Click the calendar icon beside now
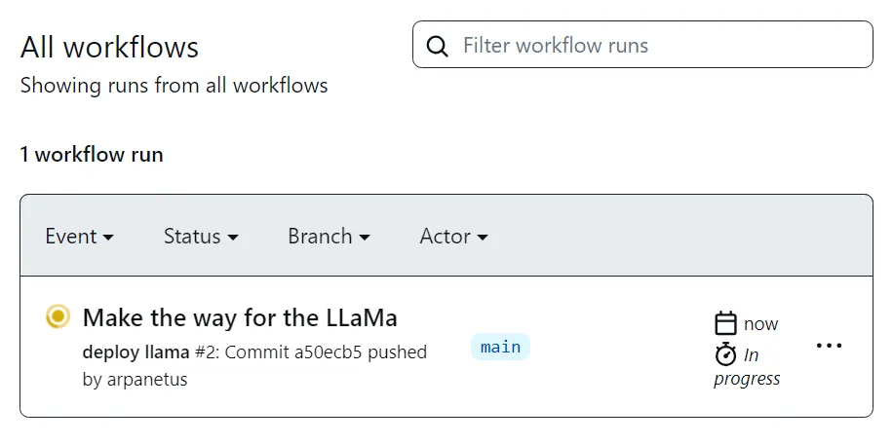 pos(725,323)
